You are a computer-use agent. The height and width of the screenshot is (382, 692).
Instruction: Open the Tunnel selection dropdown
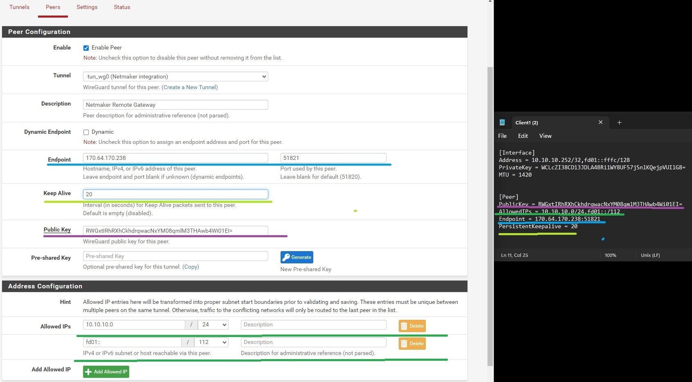point(175,76)
